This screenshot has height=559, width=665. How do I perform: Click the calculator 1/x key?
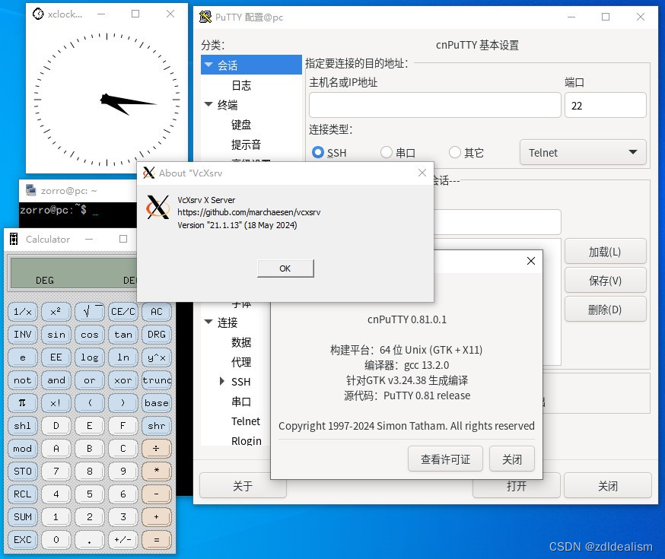click(23, 312)
